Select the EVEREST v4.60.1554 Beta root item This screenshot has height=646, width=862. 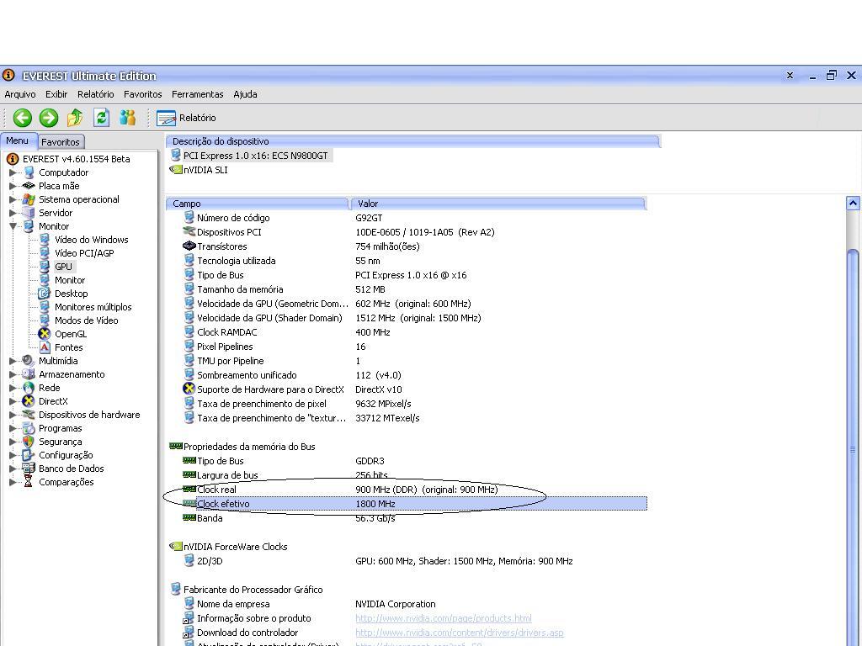(x=77, y=159)
